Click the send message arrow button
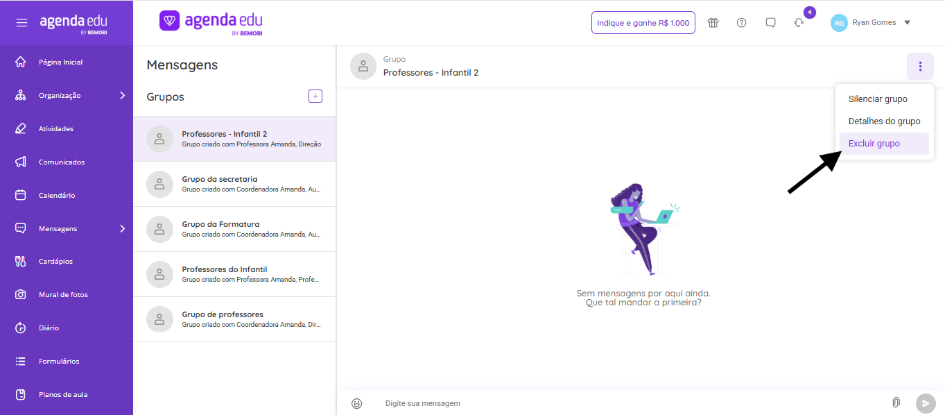945x415 pixels. (926, 403)
